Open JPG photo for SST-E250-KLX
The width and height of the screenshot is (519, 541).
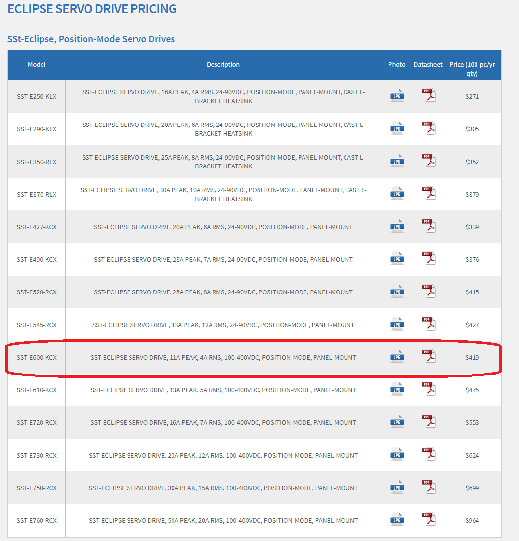[x=397, y=95]
